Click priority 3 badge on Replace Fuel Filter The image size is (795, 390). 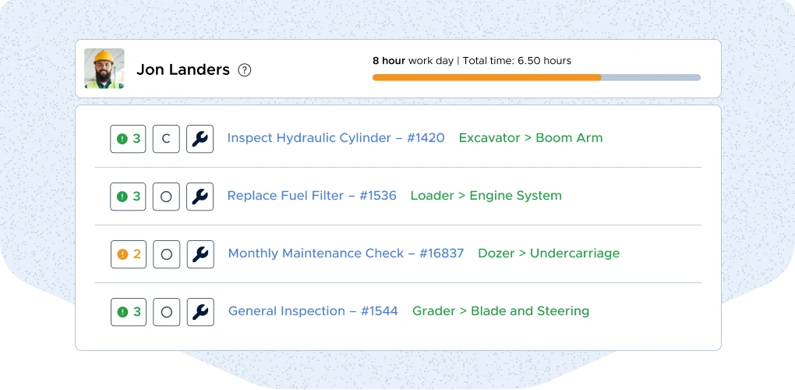(x=128, y=197)
